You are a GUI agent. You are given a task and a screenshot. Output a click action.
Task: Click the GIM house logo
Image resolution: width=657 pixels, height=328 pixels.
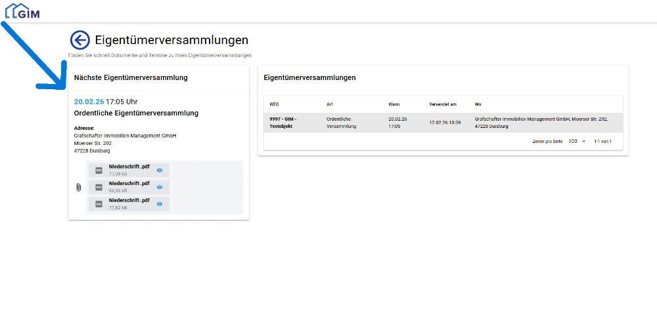point(22,11)
